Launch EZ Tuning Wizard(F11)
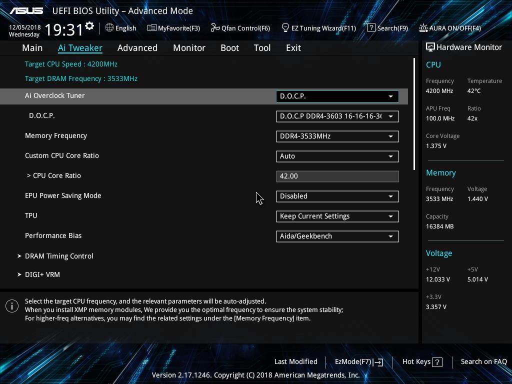Image resolution: width=512 pixels, height=384 pixels. 318,28
